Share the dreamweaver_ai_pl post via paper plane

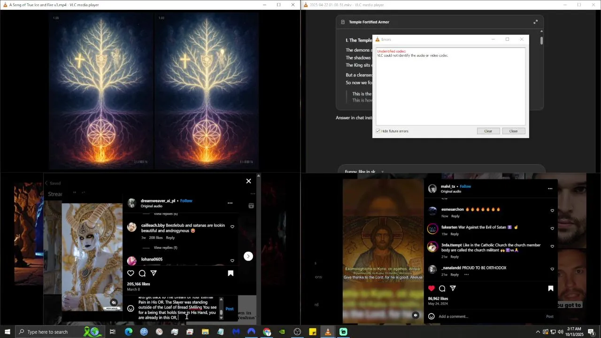[154, 273]
